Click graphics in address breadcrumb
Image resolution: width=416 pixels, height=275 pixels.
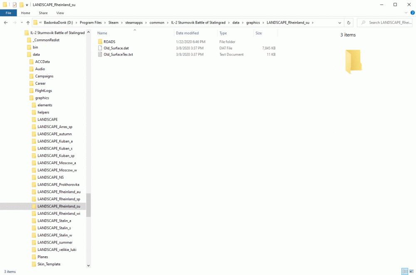253,22
